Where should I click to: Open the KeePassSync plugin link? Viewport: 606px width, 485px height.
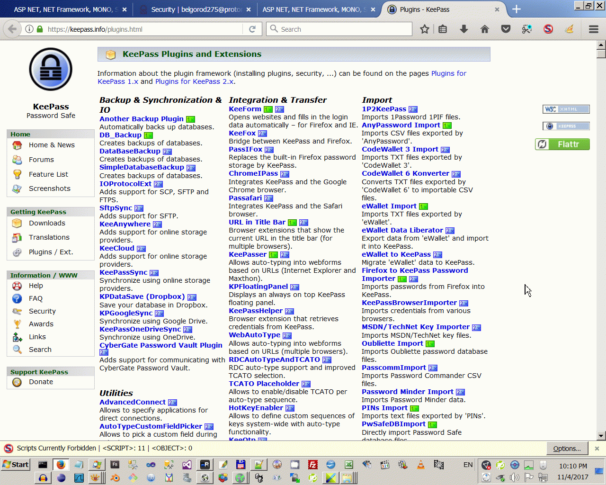(124, 272)
